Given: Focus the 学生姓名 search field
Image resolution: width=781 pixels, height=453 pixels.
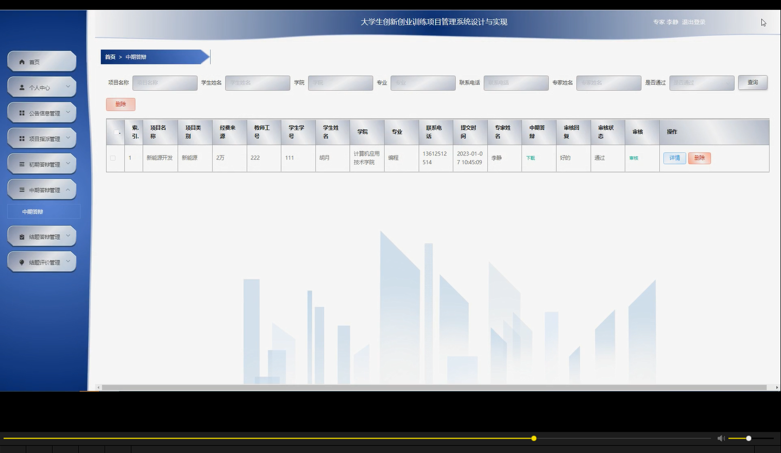Looking at the screenshot, I should point(258,83).
